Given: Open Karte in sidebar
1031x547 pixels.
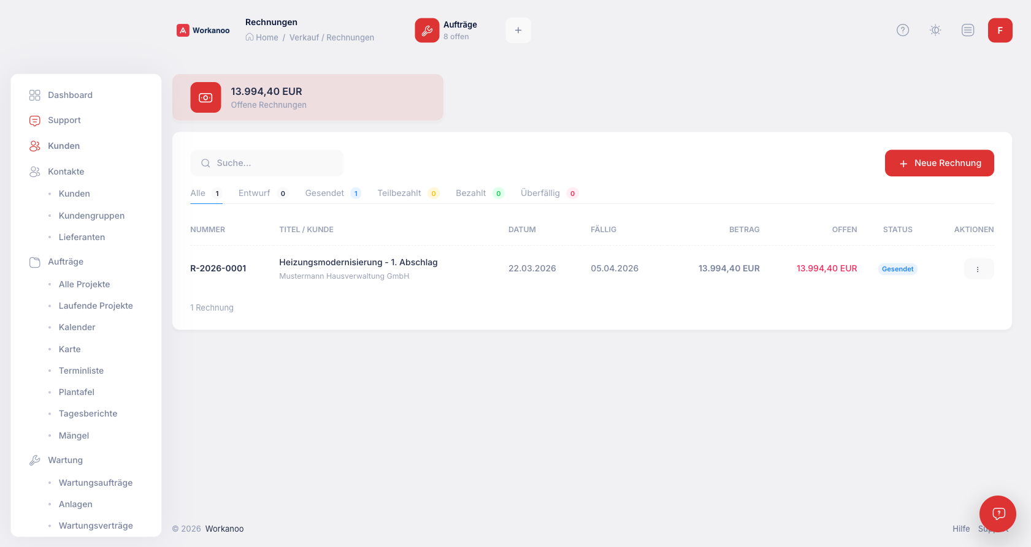Looking at the screenshot, I should coord(69,349).
